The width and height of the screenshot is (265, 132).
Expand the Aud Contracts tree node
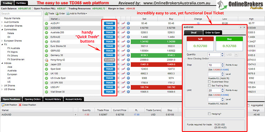[x=2, y=22]
